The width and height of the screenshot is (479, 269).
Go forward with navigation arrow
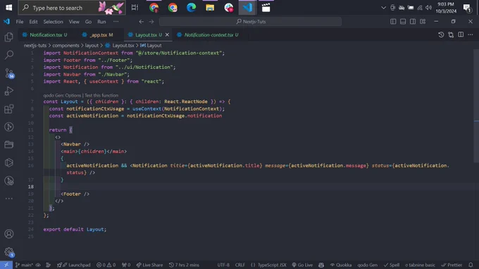click(x=151, y=22)
